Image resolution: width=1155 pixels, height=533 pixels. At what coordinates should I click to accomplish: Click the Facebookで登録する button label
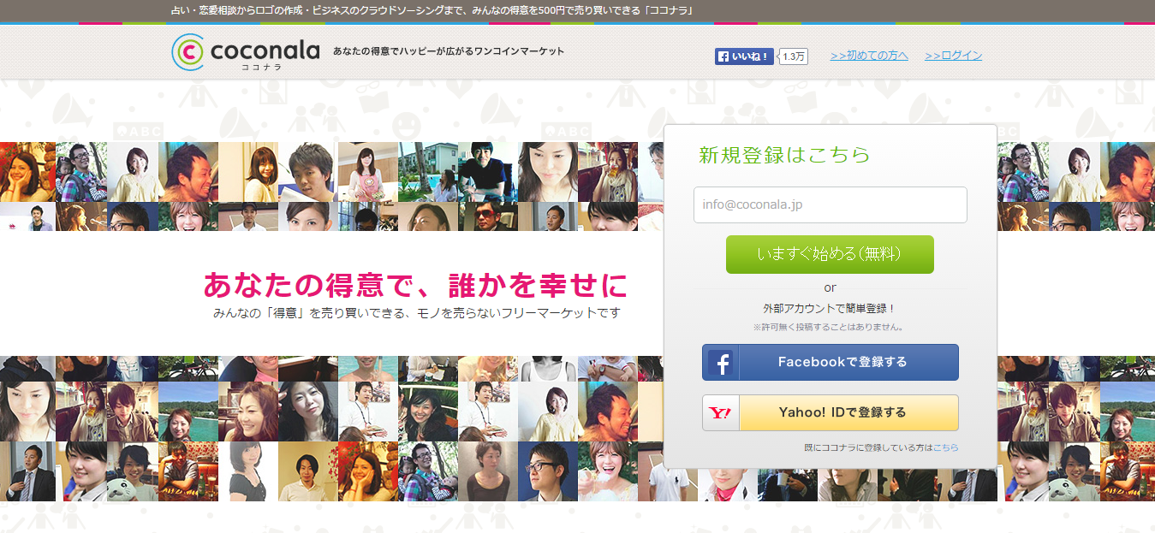pyautogui.click(x=842, y=362)
